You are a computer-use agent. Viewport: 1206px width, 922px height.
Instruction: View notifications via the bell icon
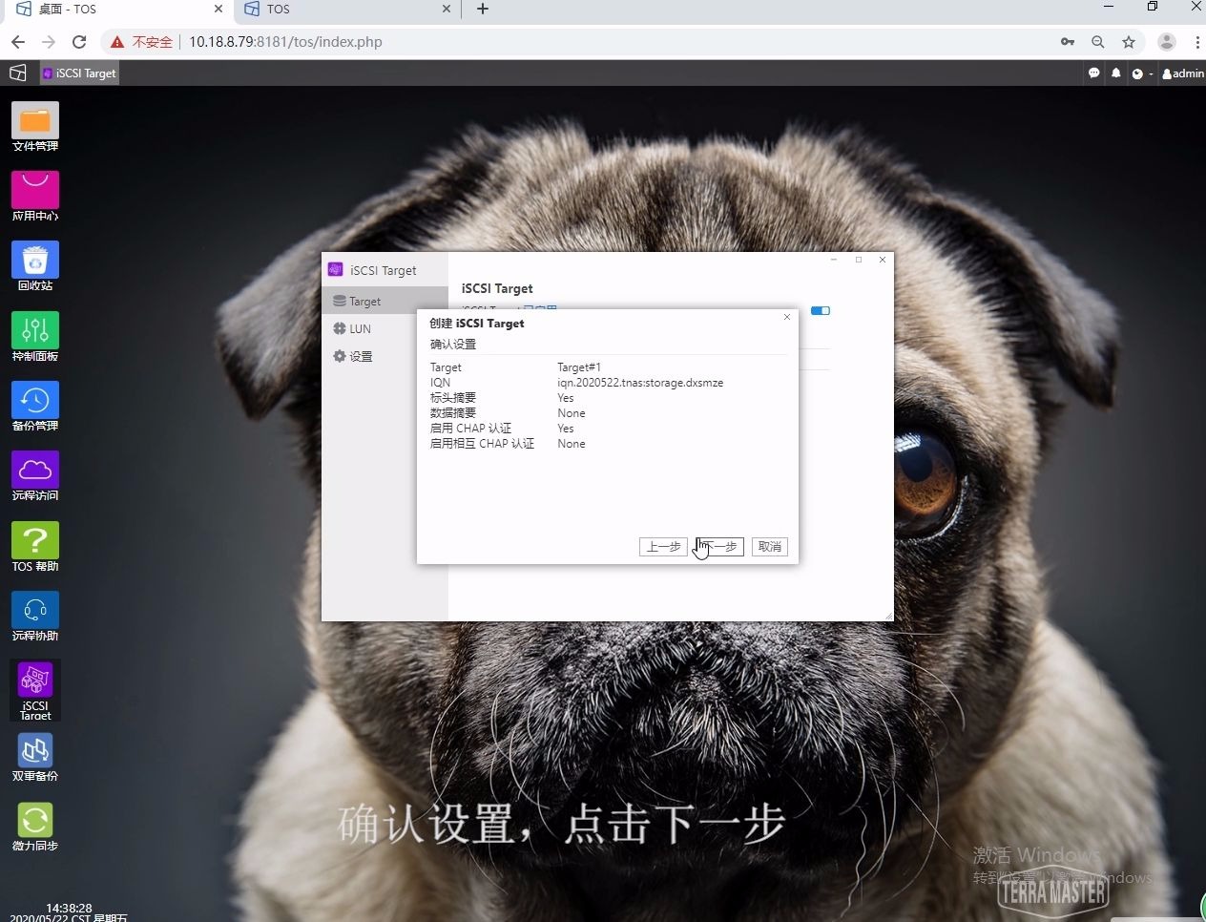[1115, 73]
